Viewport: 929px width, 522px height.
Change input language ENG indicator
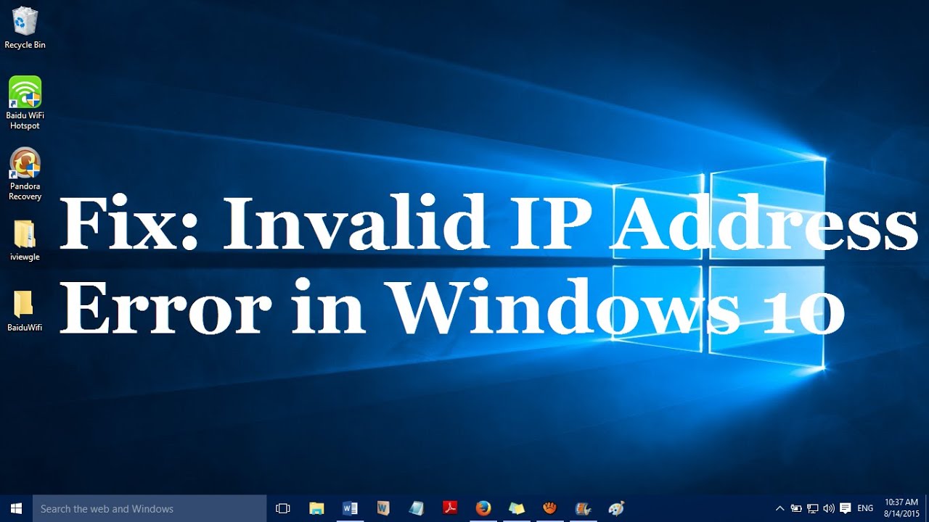click(865, 508)
